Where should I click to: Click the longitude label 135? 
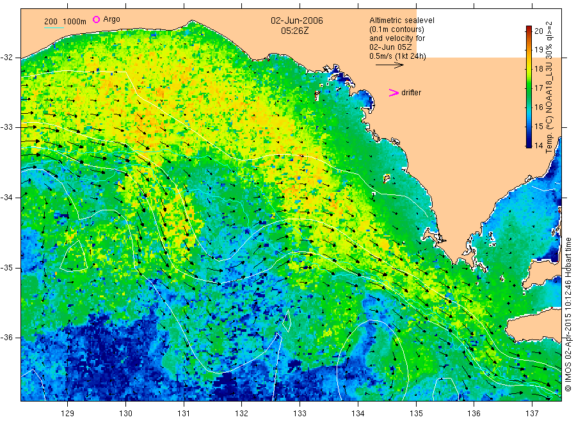tap(416, 414)
